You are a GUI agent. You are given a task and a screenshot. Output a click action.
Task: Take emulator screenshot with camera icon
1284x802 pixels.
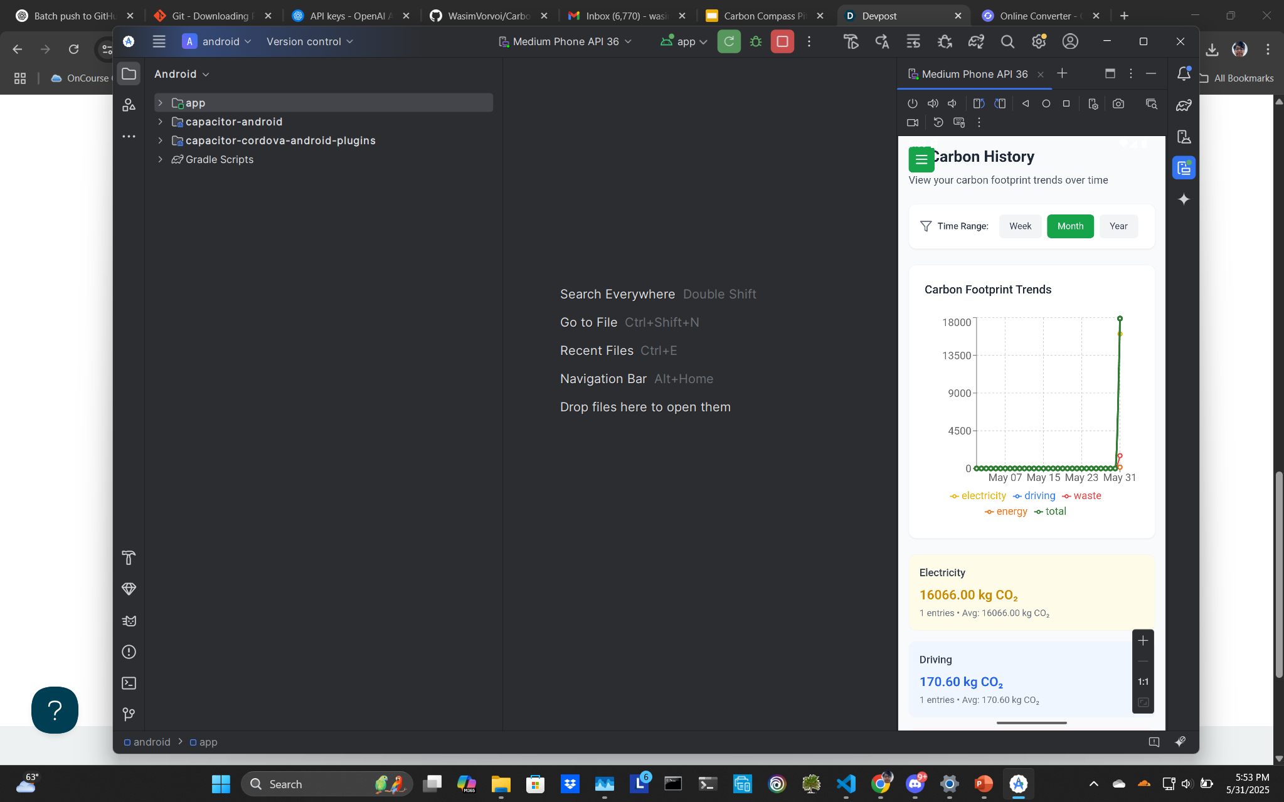click(x=1118, y=104)
